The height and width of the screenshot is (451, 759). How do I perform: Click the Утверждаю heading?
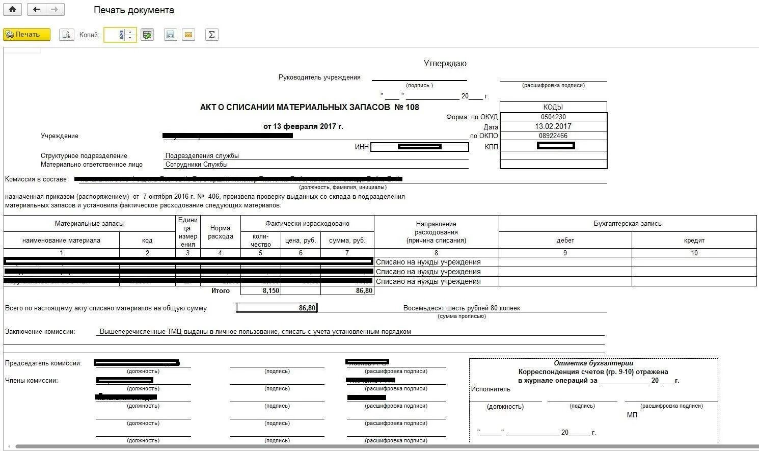coord(445,64)
